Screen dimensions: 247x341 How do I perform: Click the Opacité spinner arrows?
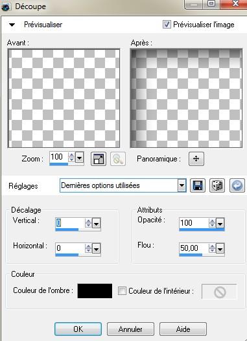tap(212, 223)
